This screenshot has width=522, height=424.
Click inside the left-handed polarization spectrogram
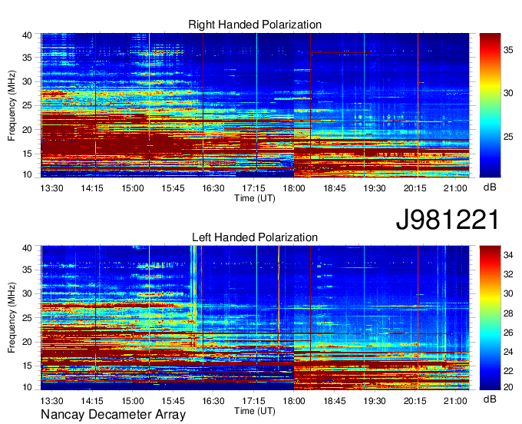(255, 318)
